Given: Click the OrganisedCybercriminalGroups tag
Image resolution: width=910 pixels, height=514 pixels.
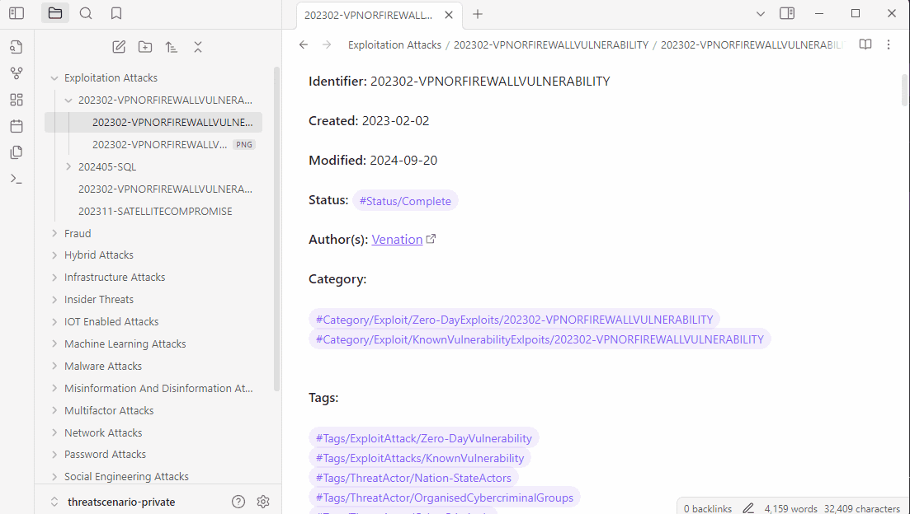Looking at the screenshot, I should tap(445, 498).
